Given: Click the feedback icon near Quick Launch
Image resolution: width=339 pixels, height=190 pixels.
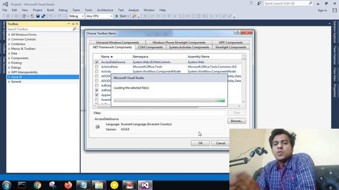Looking at the screenshot, I should tap(259, 3).
